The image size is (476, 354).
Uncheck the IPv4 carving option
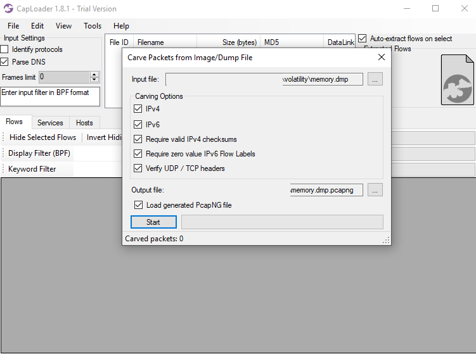(x=138, y=109)
